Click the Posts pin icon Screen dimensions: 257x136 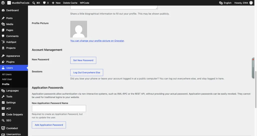tap(3, 18)
